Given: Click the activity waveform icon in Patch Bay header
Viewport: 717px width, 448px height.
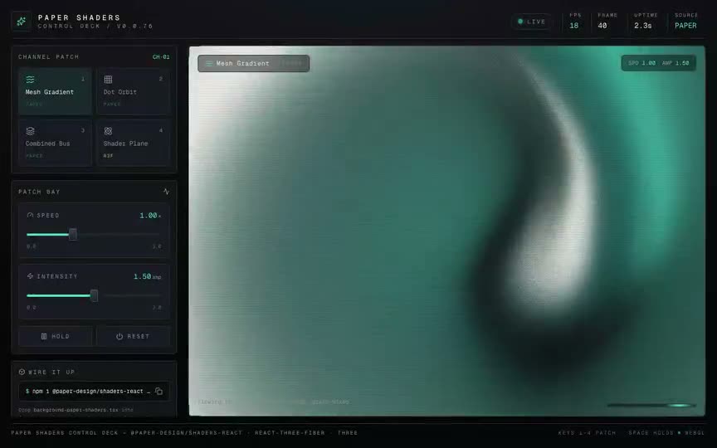Looking at the screenshot, I should coord(166,192).
